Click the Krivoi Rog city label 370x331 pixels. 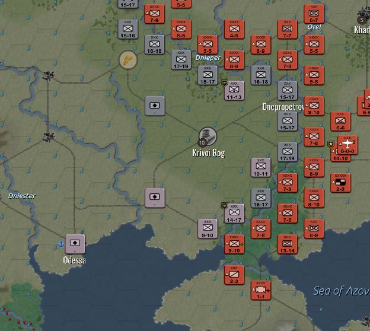(x=208, y=153)
